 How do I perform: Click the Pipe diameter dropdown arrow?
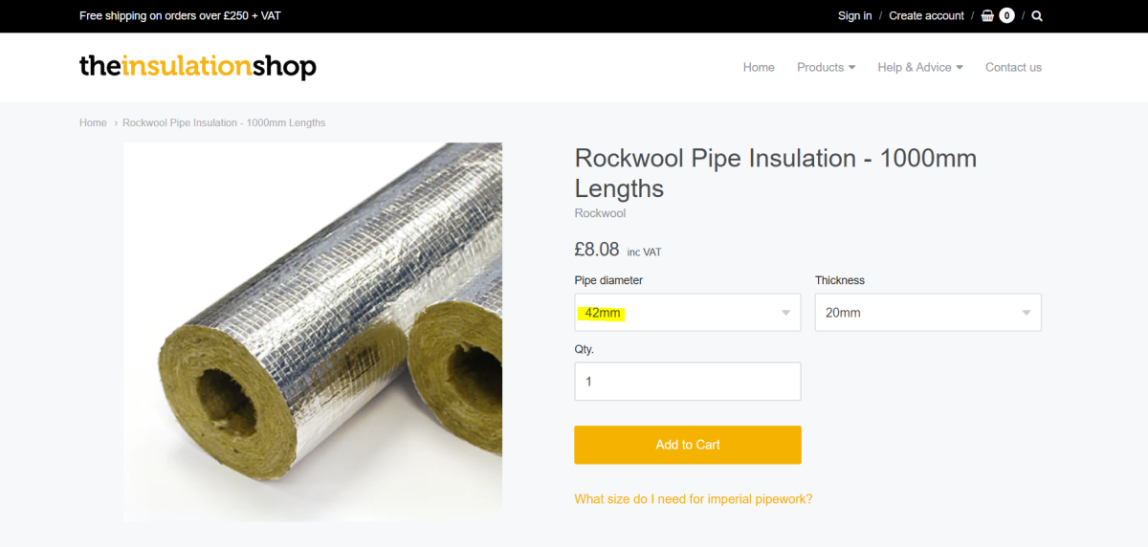[785, 313]
